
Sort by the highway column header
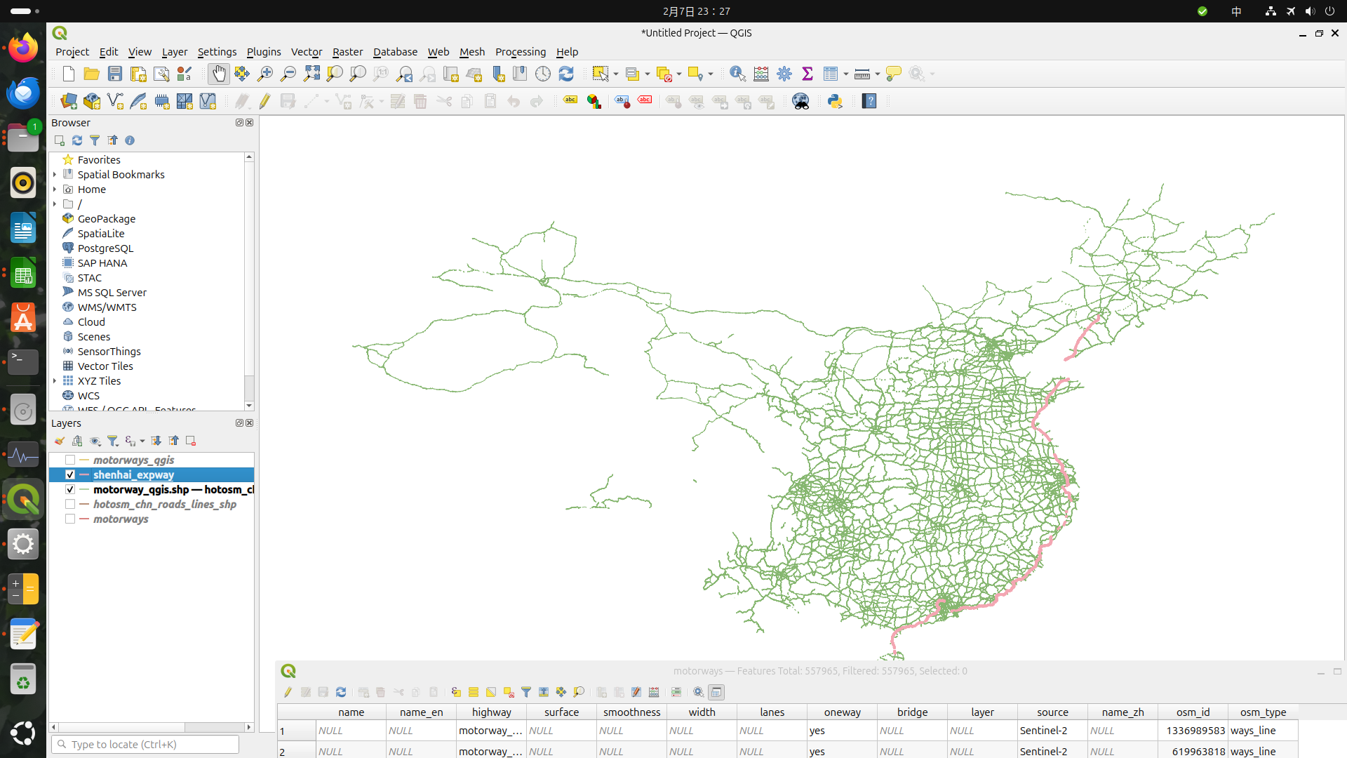491,712
